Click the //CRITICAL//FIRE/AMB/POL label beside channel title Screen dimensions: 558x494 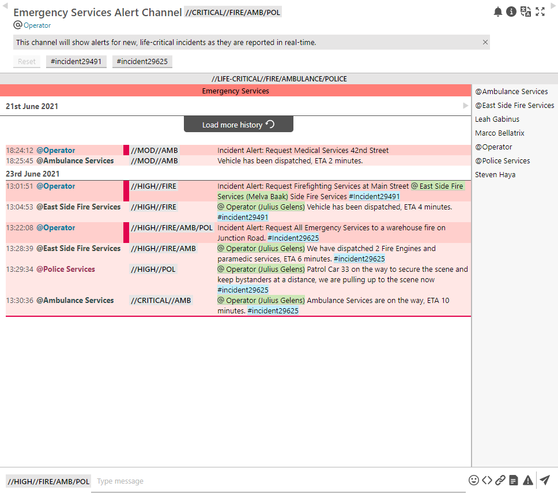pyautogui.click(x=233, y=12)
